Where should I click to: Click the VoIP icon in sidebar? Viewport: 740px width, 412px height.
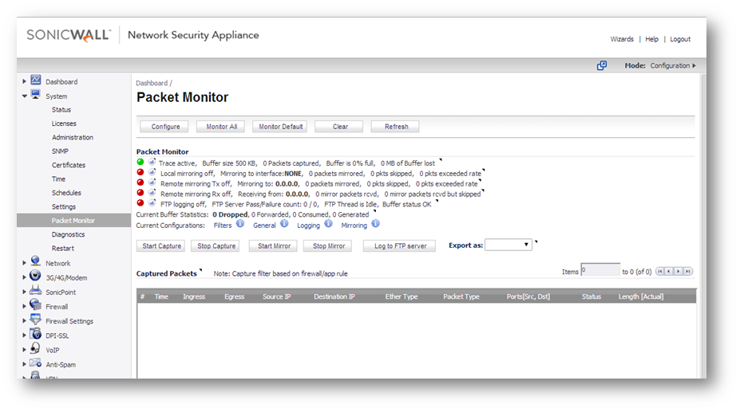(36, 349)
